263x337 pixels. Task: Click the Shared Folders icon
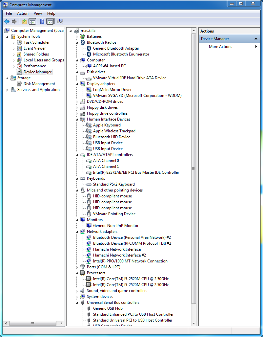19,54
